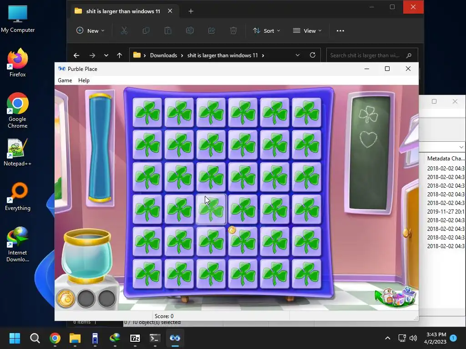Click the Cut icon in Explorer toolbar

coord(124,30)
